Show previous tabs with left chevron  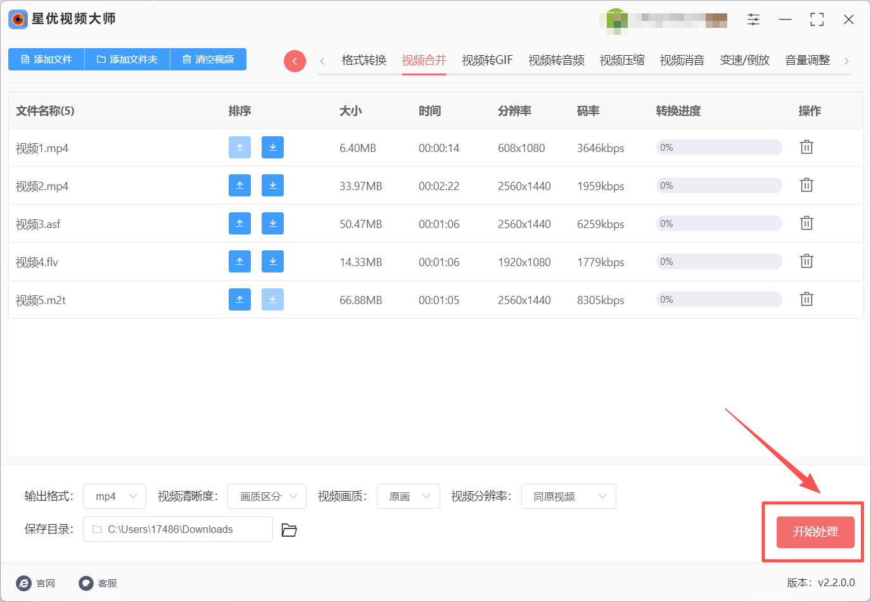[322, 61]
